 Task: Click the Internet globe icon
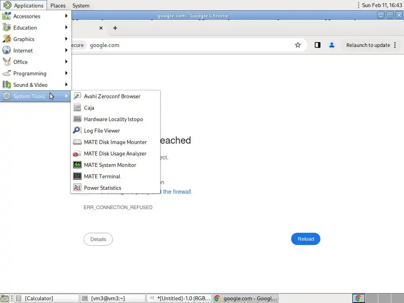(7, 50)
